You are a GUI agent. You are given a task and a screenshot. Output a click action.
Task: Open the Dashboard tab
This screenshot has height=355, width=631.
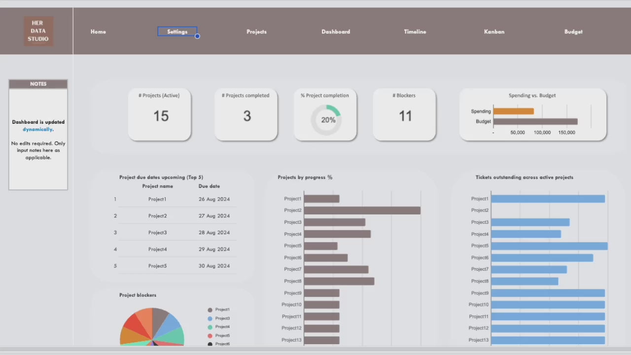336,32
